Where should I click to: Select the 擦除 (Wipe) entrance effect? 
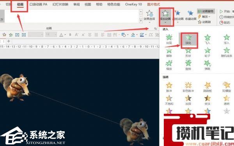[x=169, y=52]
